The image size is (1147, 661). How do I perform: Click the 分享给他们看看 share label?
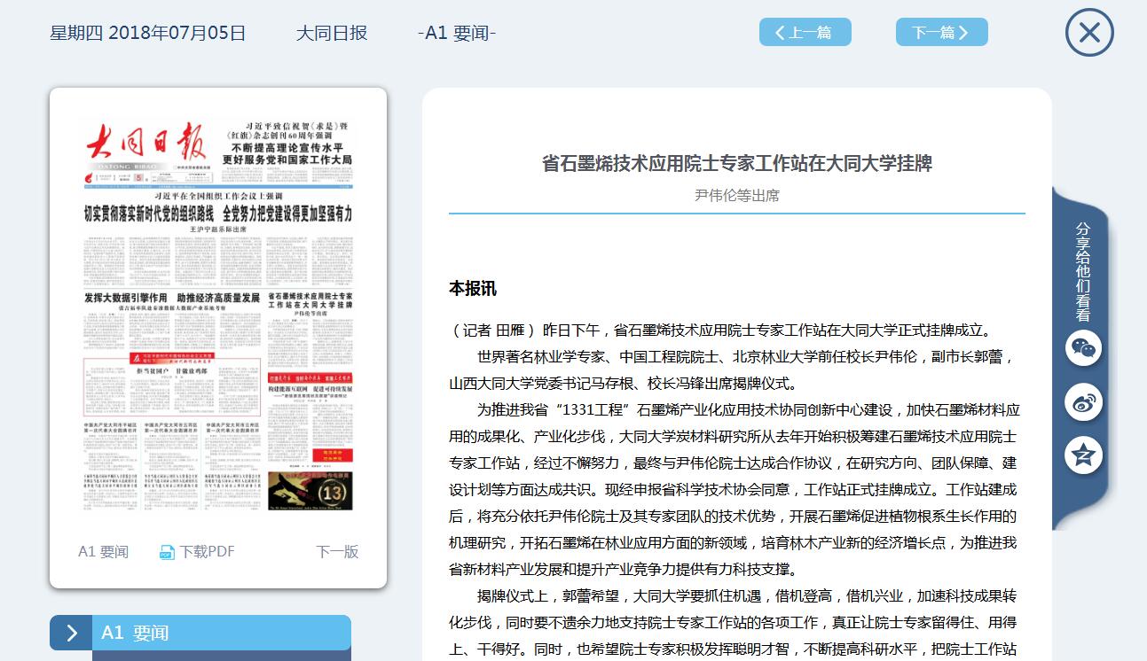click(x=1082, y=271)
